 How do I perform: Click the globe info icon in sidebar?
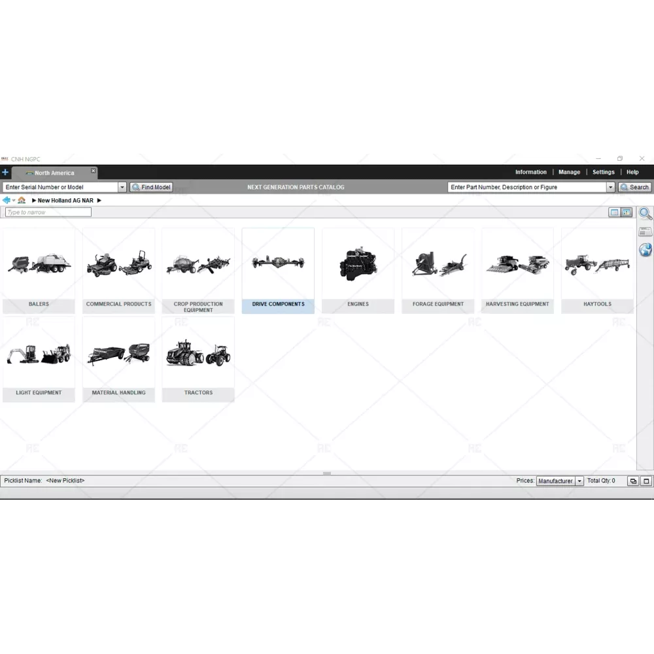pos(645,250)
